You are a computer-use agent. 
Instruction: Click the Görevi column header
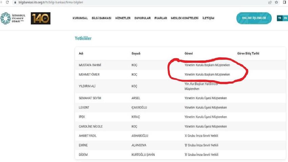pos(189,53)
